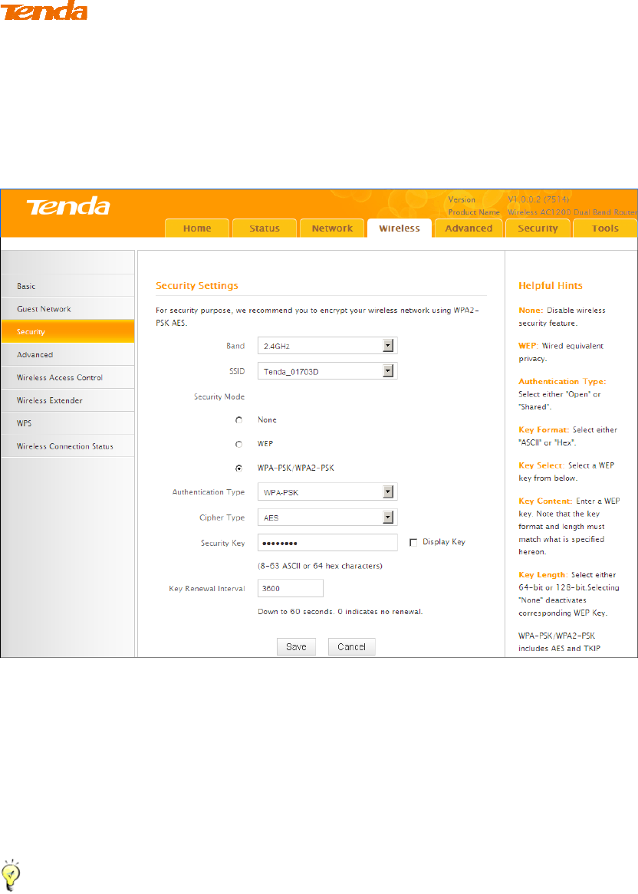Image resolution: width=638 pixels, height=894 pixels.
Task: Select the Wireless tab
Action: [399, 228]
